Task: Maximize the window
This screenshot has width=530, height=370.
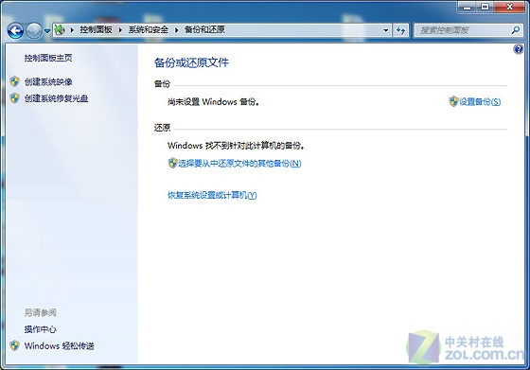Action: pyautogui.click(x=485, y=7)
